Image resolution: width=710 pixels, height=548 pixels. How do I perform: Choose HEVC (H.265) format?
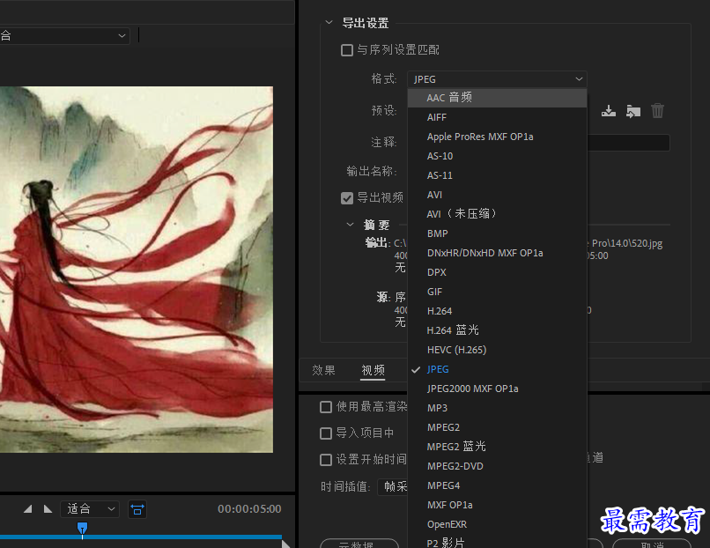pyautogui.click(x=497, y=350)
